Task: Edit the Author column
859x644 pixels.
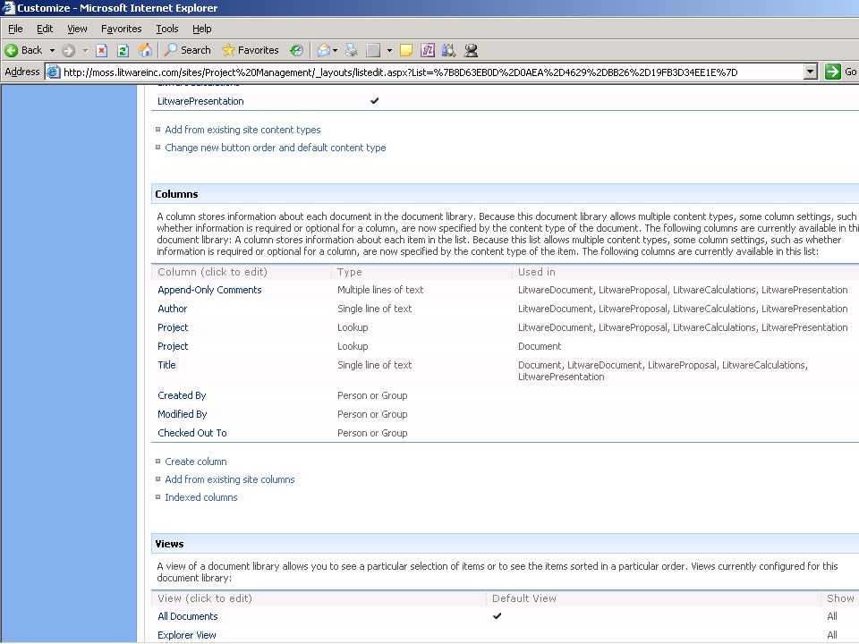Action: click(172, 309)
